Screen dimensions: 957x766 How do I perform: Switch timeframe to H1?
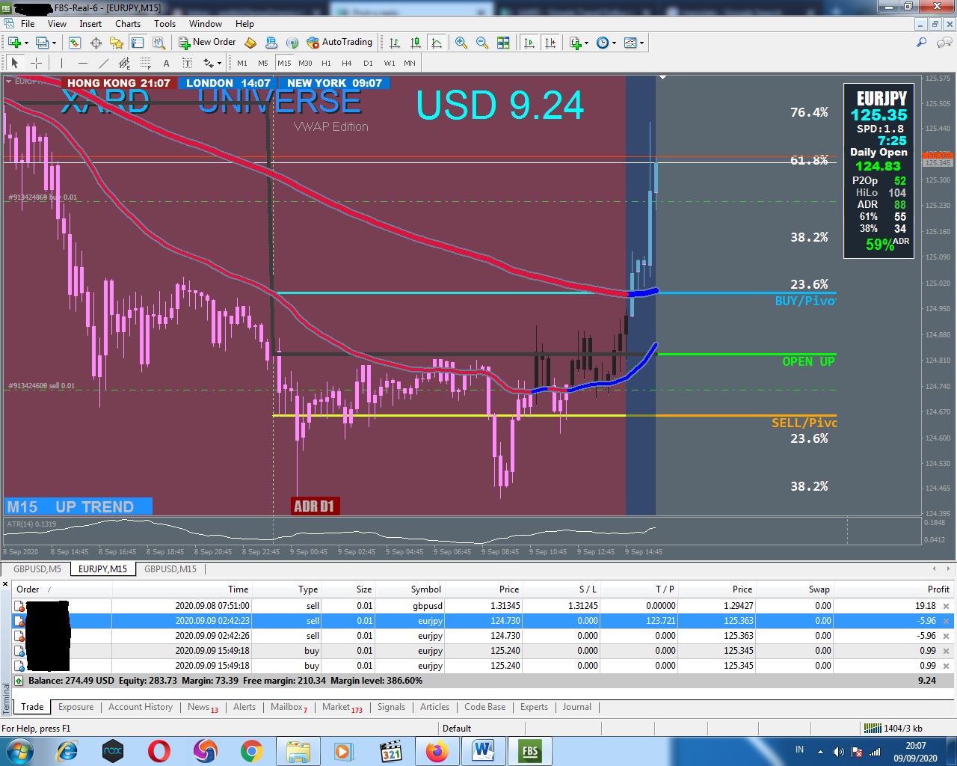pos(326,63)
